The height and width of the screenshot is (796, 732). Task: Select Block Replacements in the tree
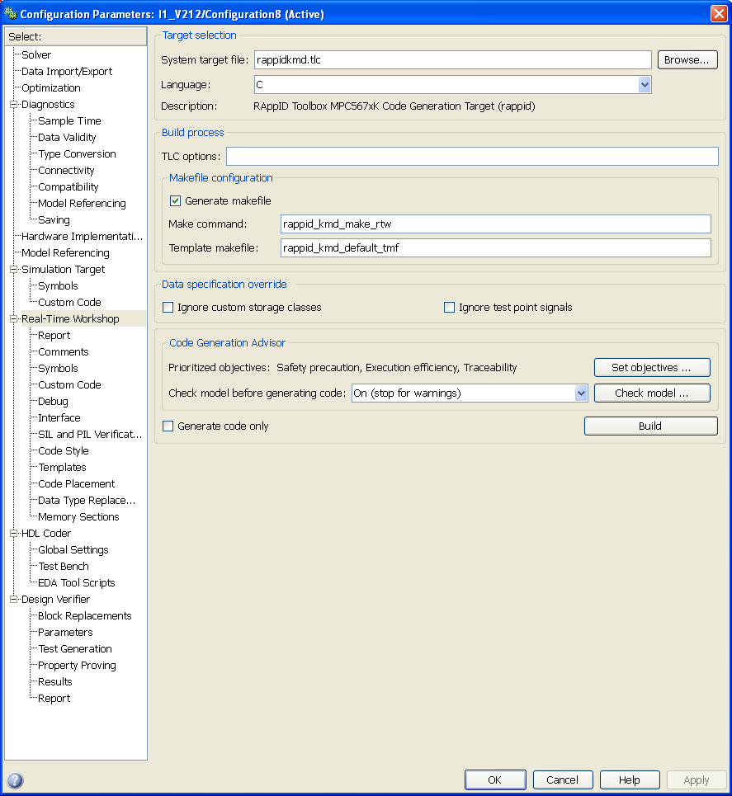pos(85,616)
